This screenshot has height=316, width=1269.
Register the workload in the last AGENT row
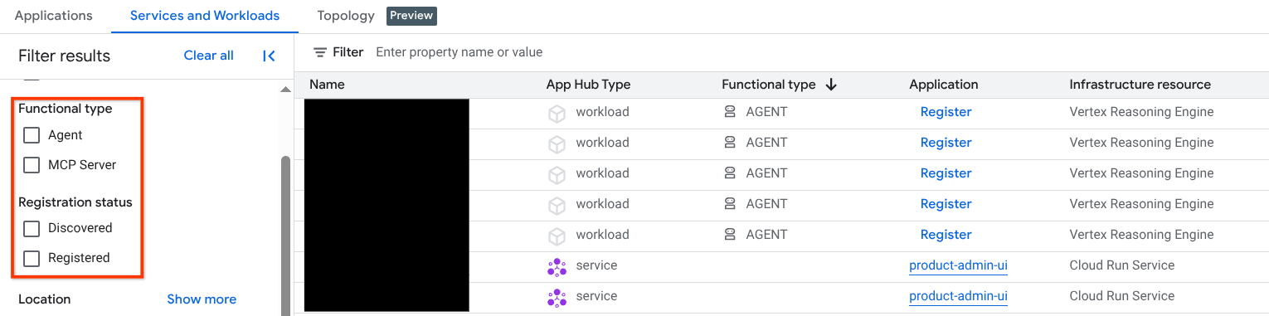point(946,235)
